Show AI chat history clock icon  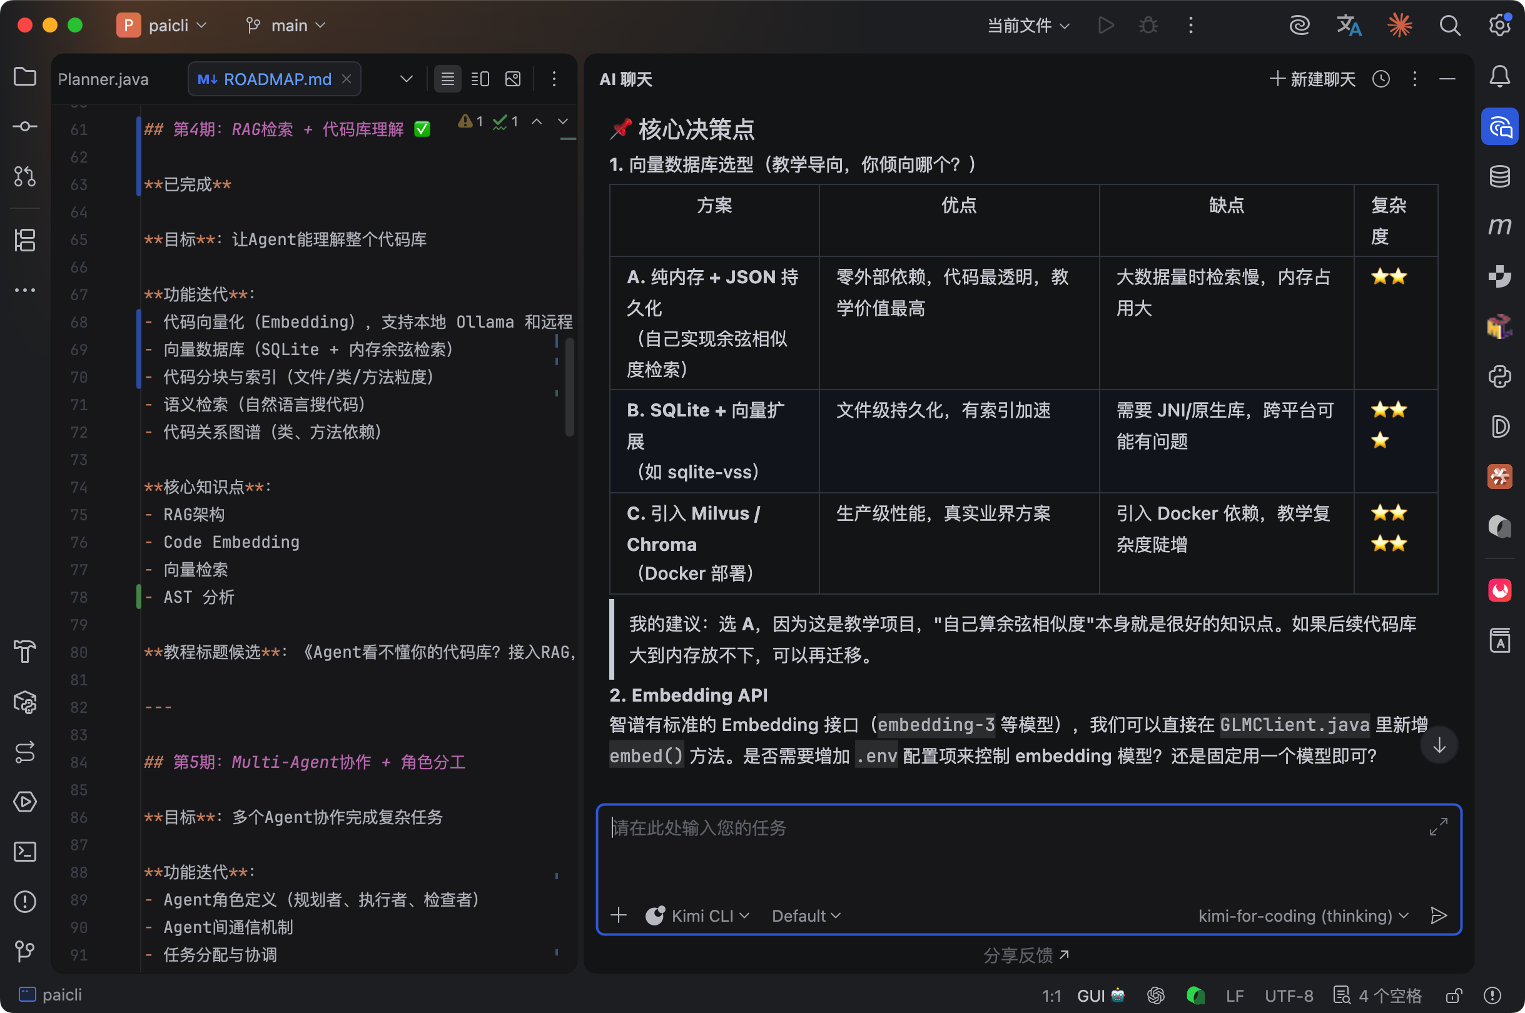pos(1381,79)
